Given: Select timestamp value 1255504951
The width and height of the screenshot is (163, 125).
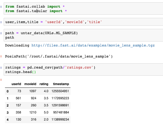Looking at the screenshot, I should [60, 91].
